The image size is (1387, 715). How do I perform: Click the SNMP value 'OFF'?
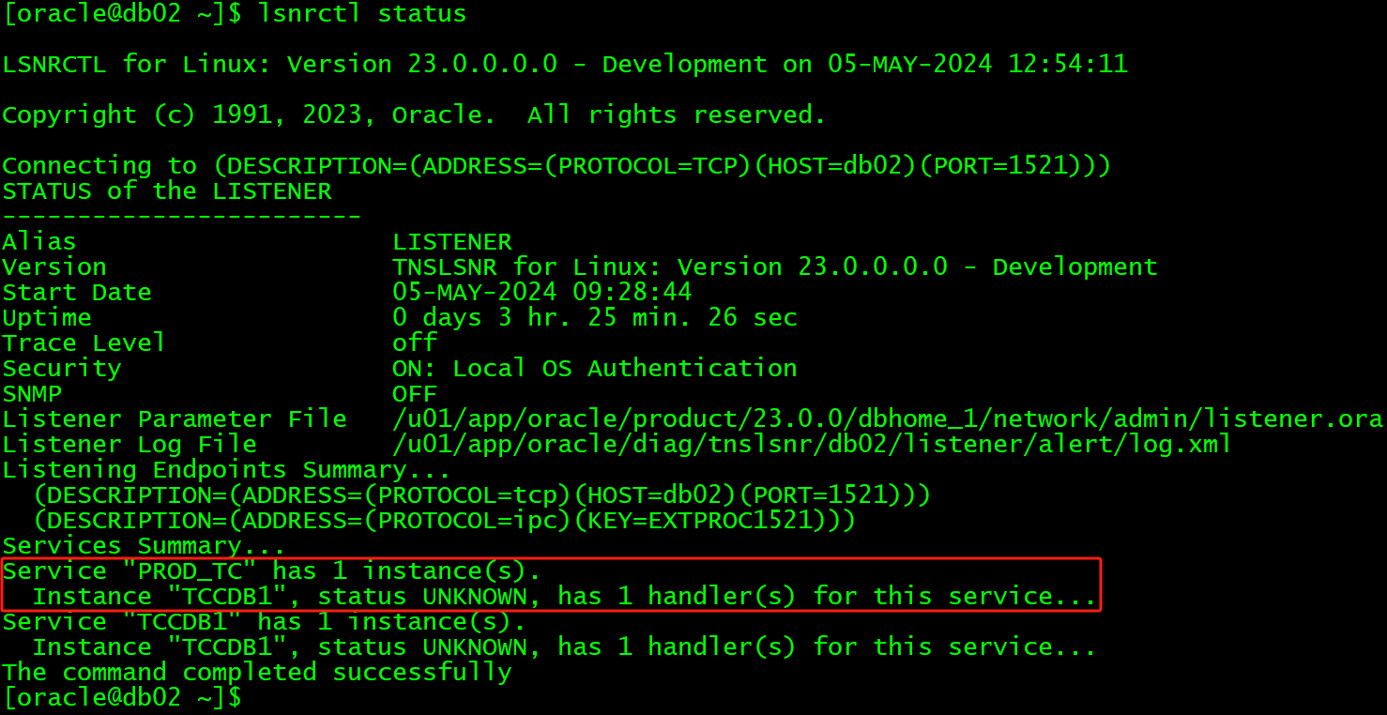[415, 394]
